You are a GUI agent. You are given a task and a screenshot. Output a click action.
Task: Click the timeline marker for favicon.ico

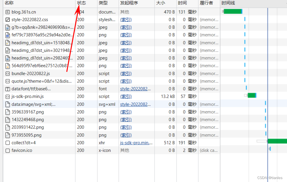coord(270,149)
